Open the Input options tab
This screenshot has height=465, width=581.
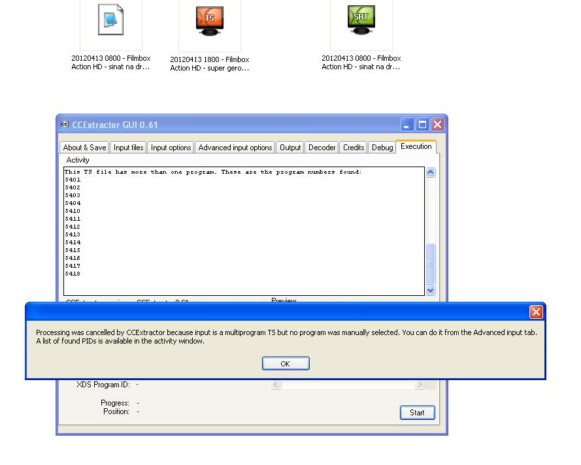point(171,148)
